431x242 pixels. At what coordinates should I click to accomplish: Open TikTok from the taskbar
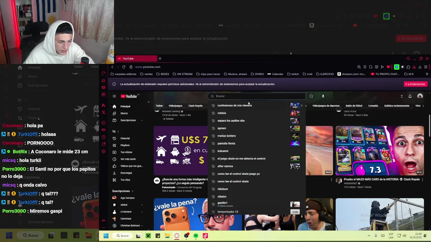[205, 236]
